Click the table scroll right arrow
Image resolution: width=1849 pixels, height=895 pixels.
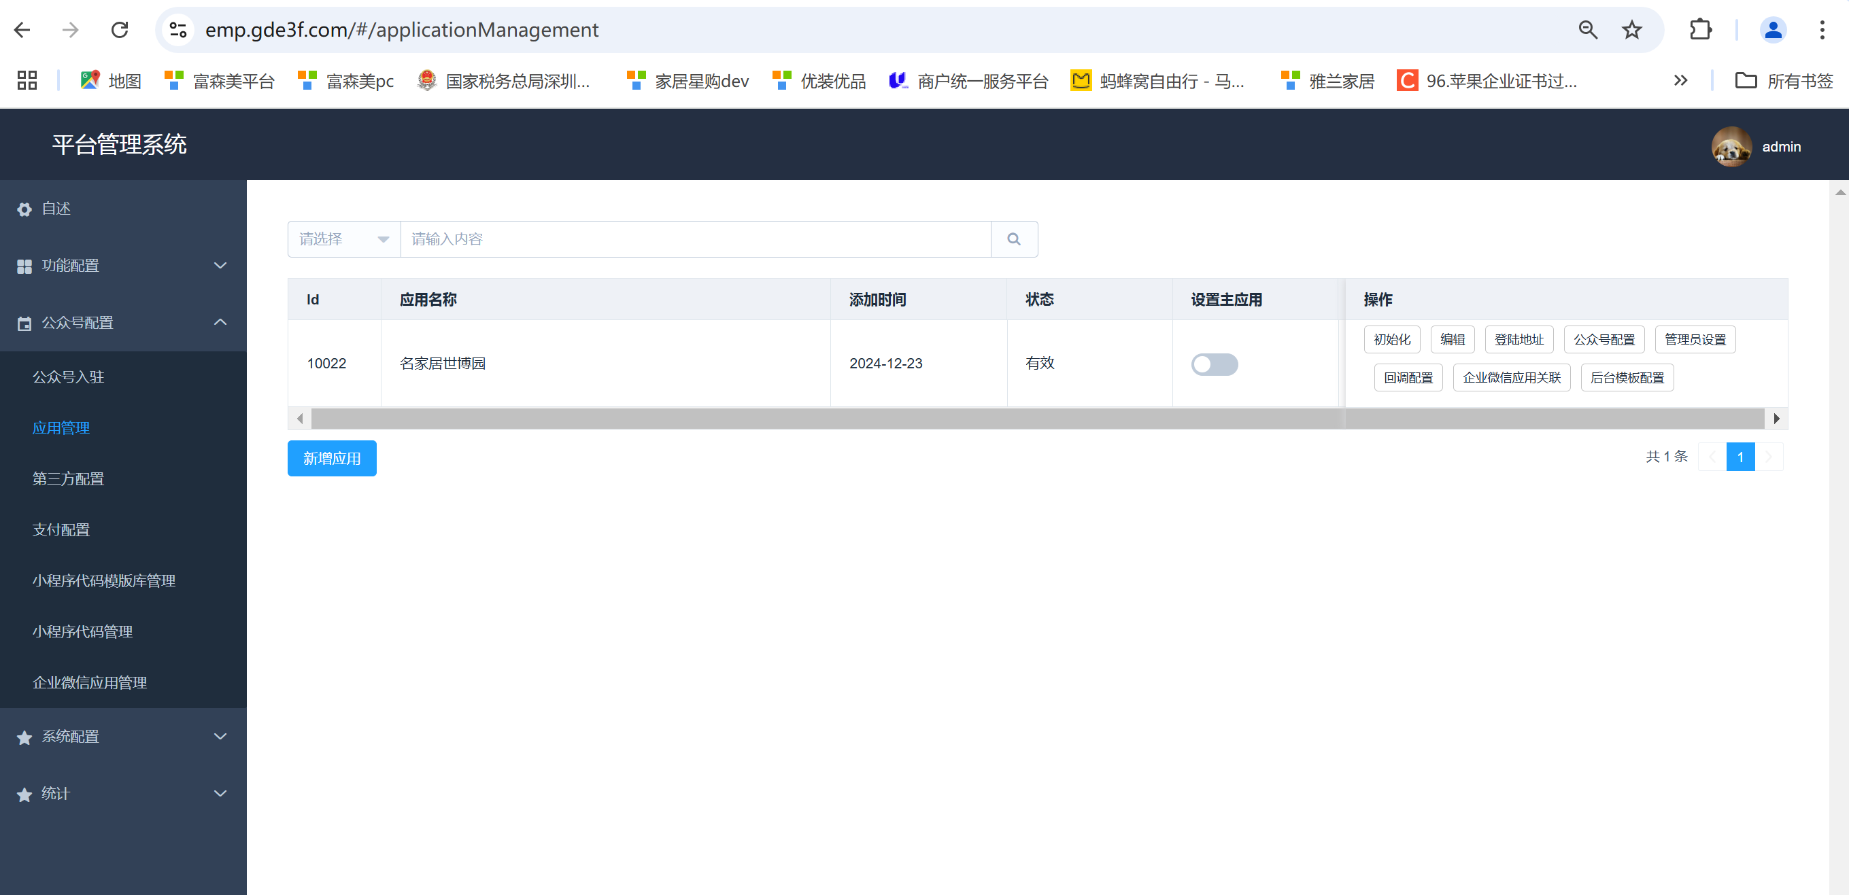(x=1776, y=418)
